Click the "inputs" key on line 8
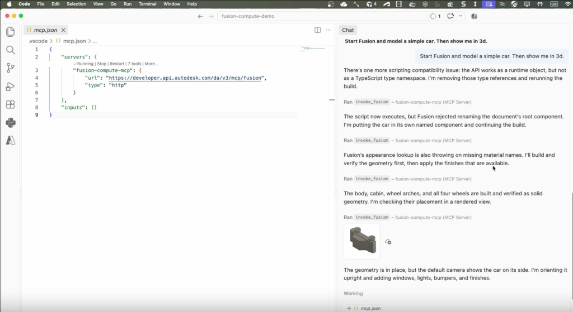Viewport: 573px width, 312px height. pyautogui.click(x=74, y=108)
